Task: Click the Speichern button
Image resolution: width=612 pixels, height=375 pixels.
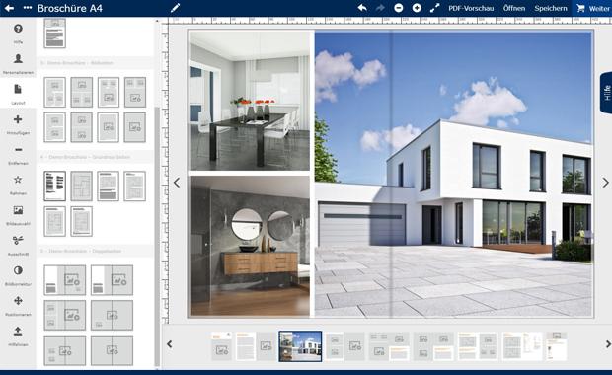Action: click(x=551, y=8)
